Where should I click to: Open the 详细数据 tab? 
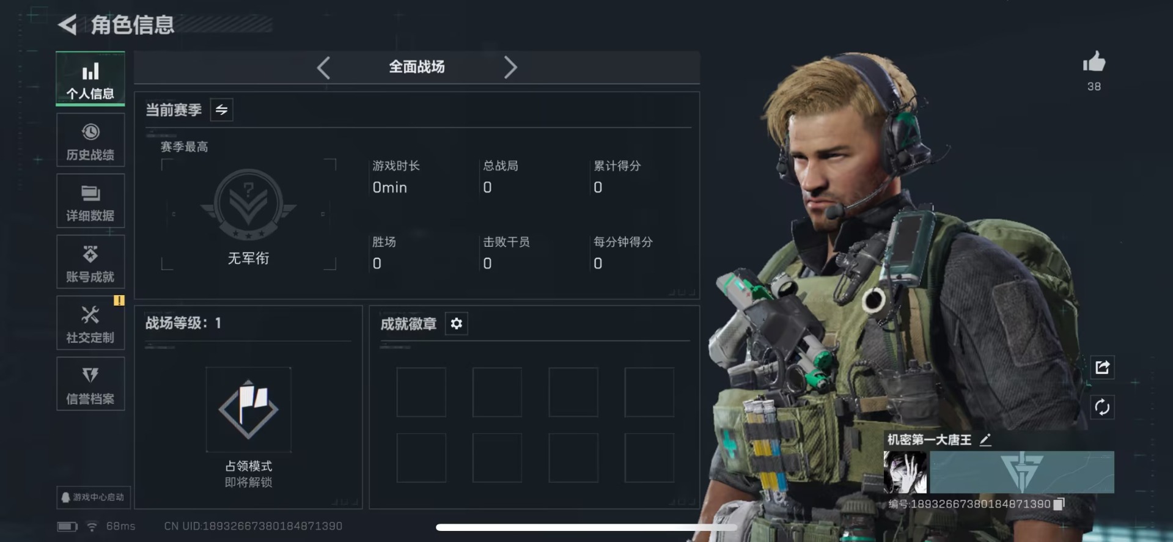tap(90, 201)
